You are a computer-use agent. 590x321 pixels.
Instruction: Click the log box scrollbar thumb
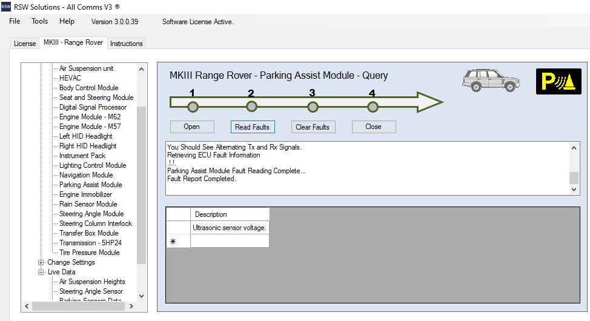point(574,177)
